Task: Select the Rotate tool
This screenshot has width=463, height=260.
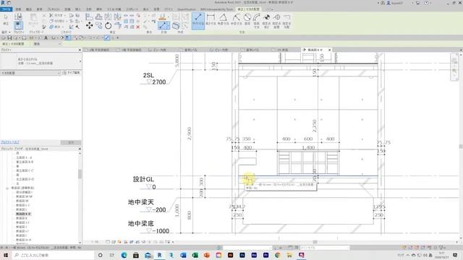Action: pyautogui.click(x=109, y=26)
